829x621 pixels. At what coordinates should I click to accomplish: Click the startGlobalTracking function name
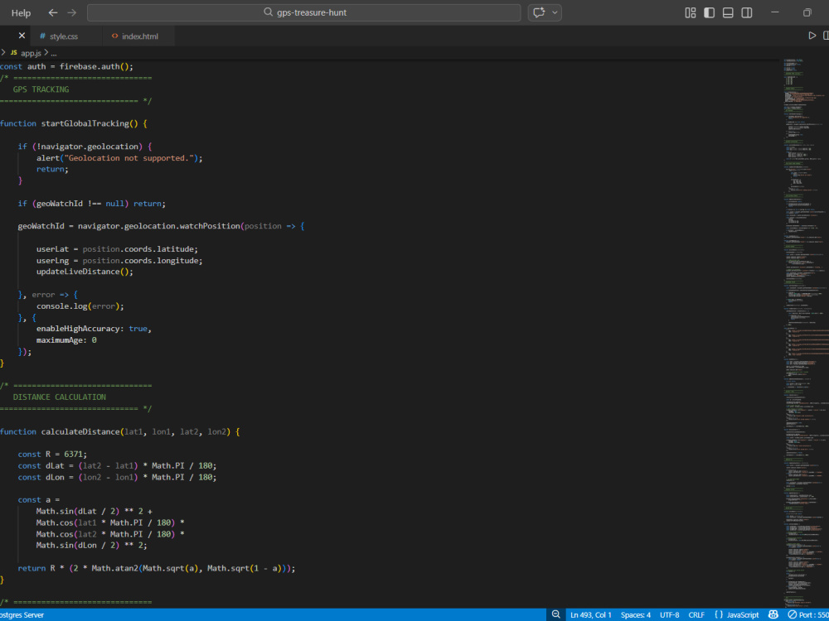tap(85, 123)
